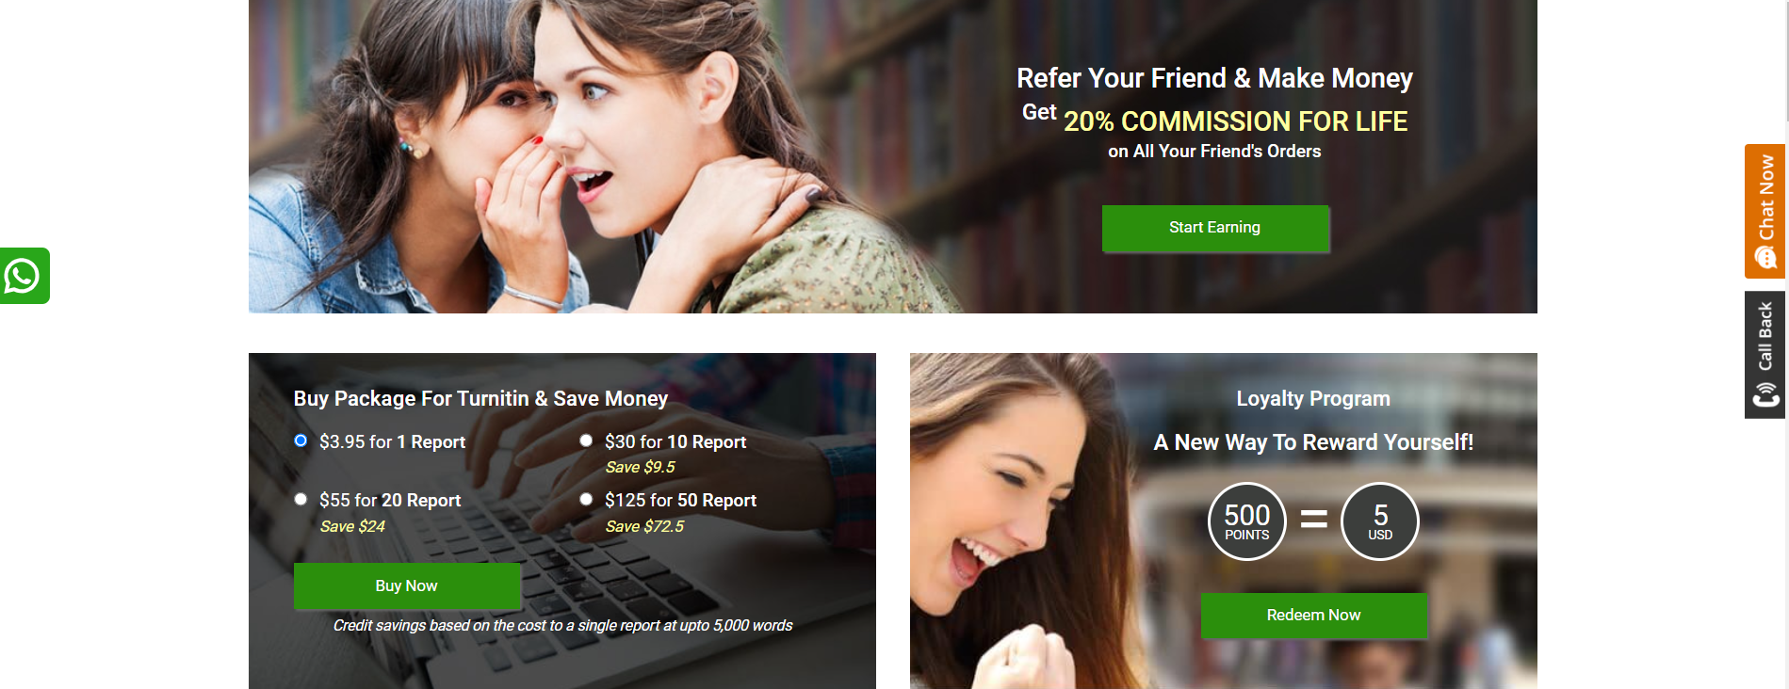Screen dimensions: 1789x689
Task: Click the 5 USD circle badge
Action: coord(1380,521)
